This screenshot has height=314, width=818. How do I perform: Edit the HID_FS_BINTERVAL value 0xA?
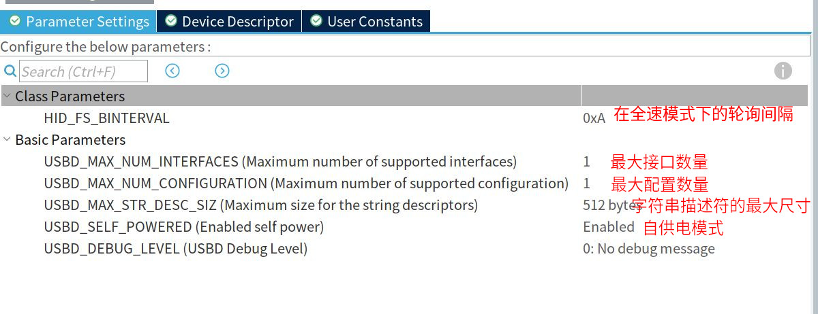[594, 118]
